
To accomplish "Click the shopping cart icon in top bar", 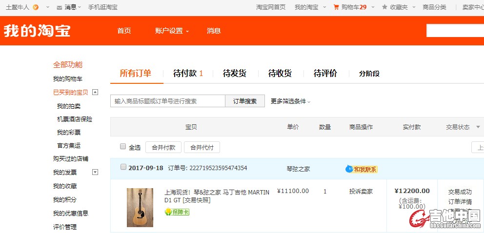I will click(336, 7).
